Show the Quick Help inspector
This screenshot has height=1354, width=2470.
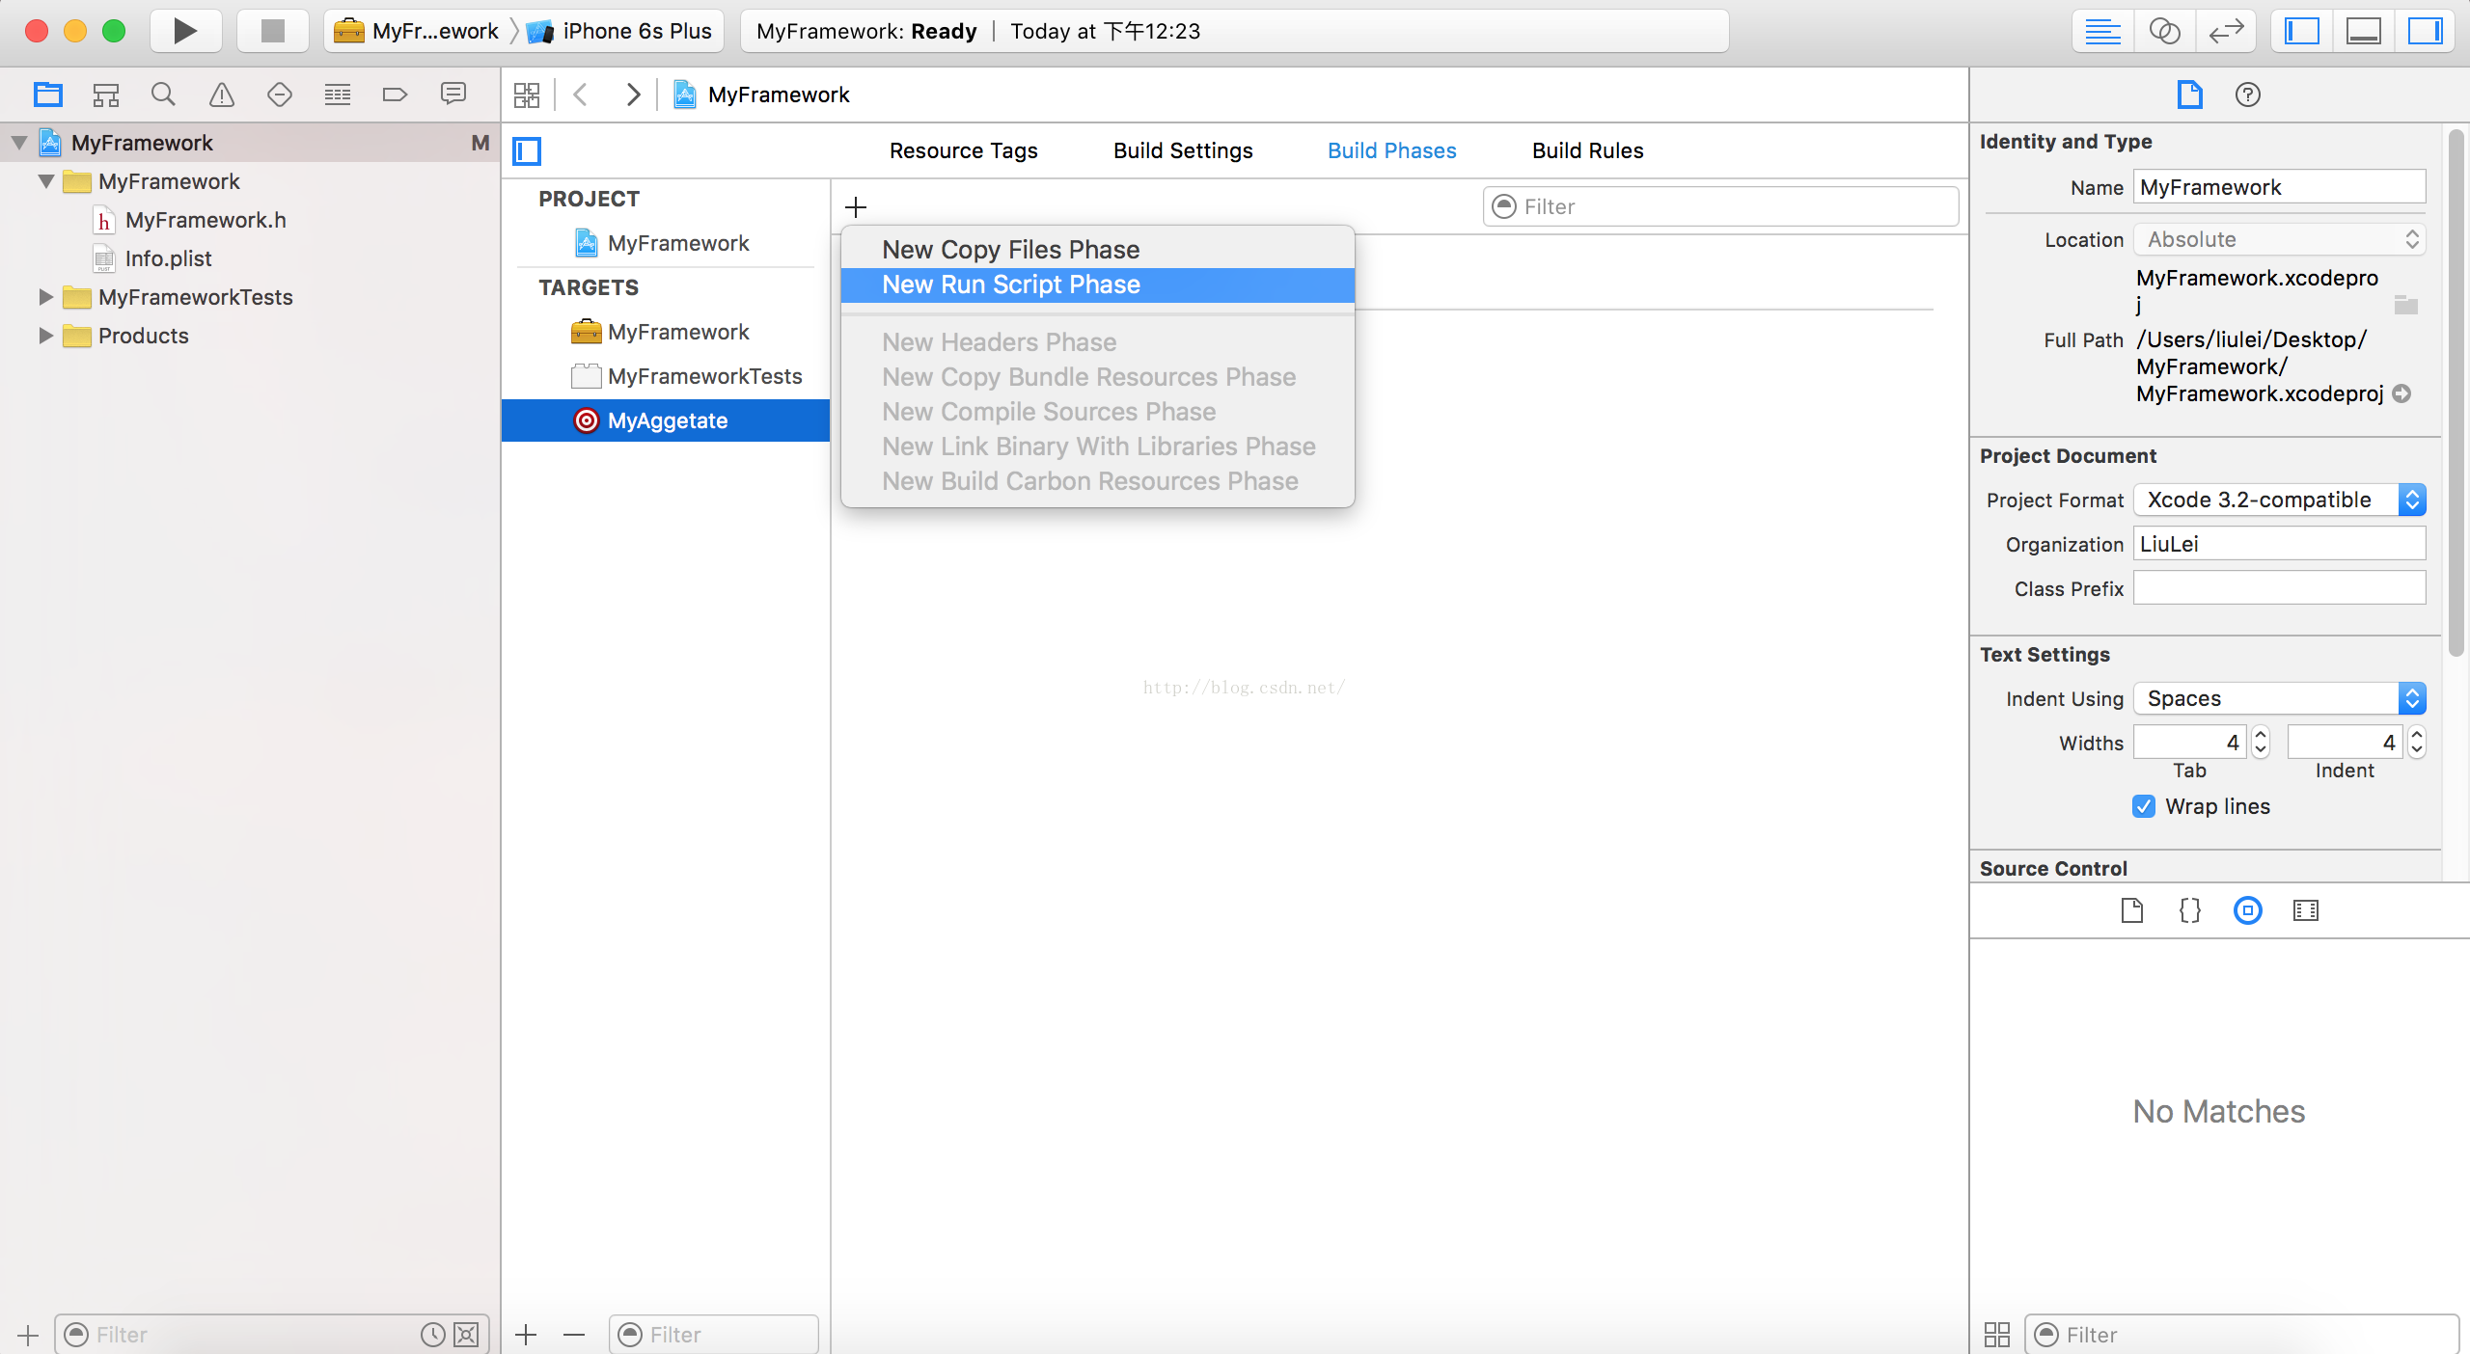click(2247, 95)
